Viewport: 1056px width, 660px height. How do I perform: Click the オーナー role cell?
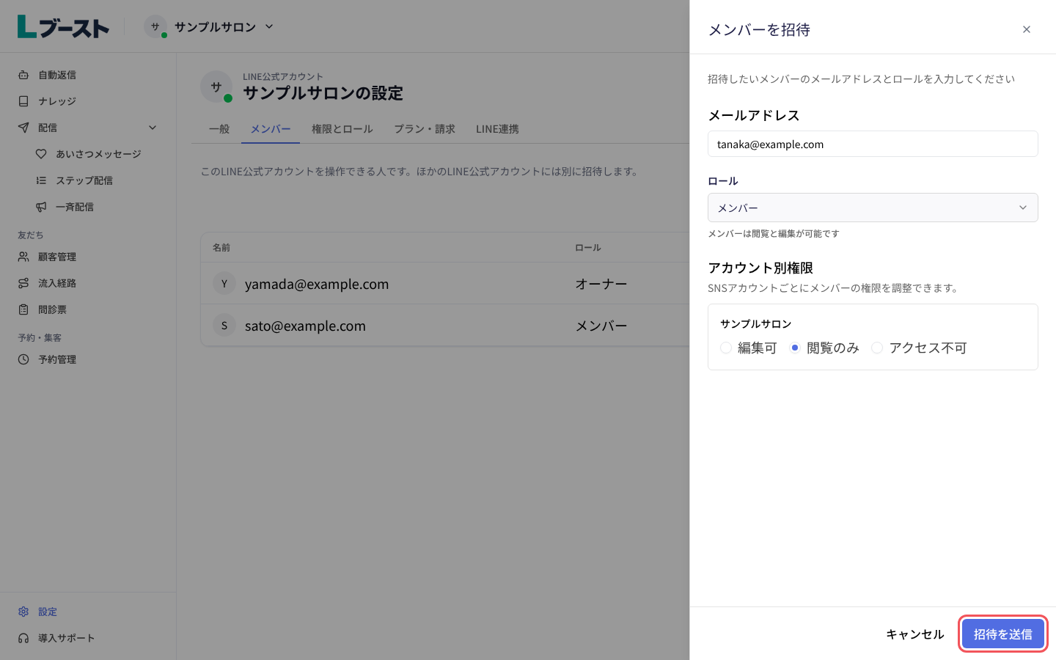(x=601, y=284)
